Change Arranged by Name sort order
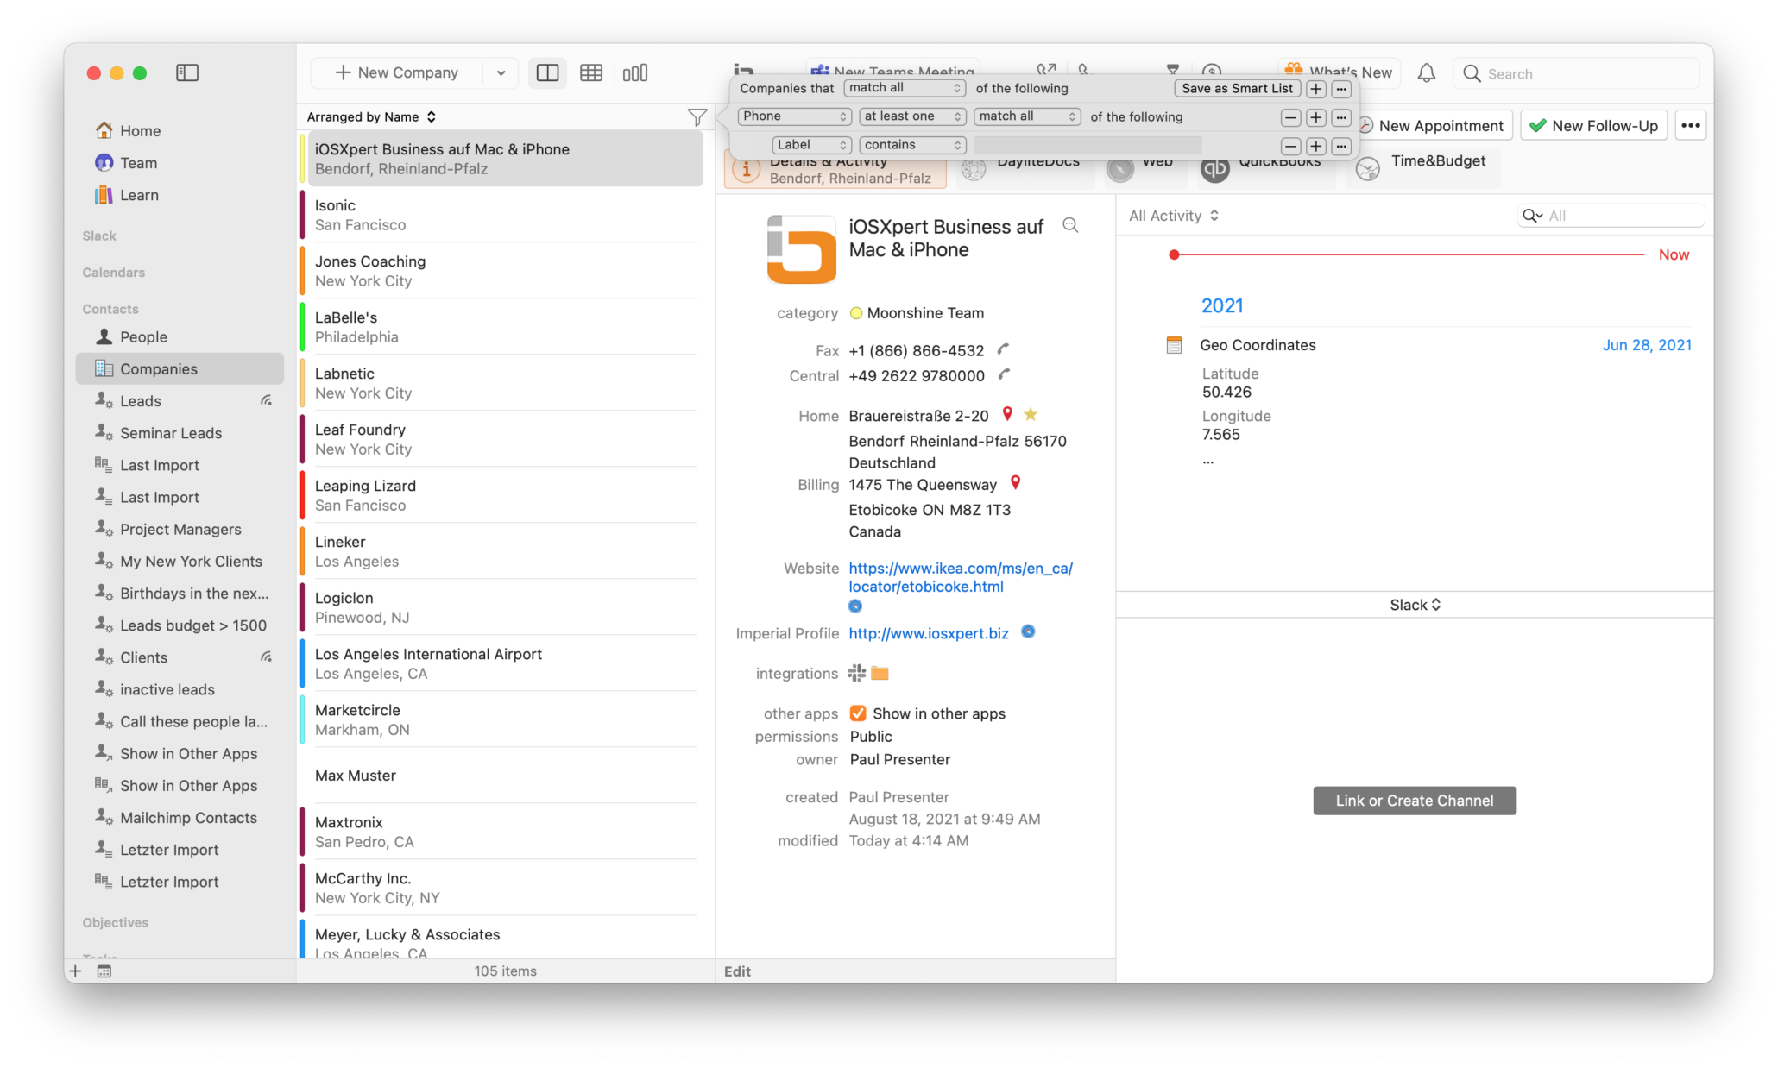 tap(371, 116)
